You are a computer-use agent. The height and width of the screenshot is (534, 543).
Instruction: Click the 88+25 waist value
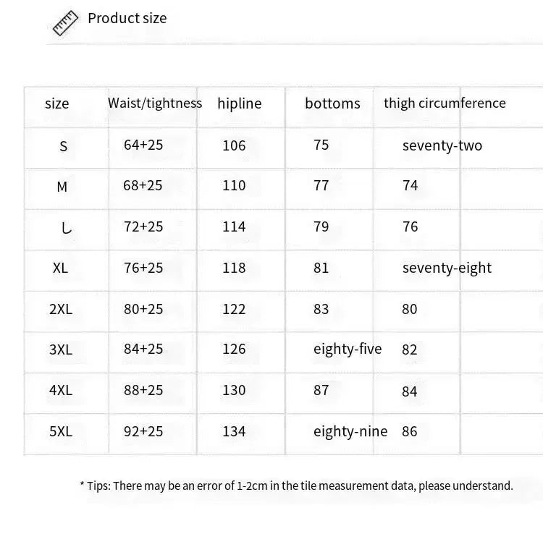tap(143, 390)
